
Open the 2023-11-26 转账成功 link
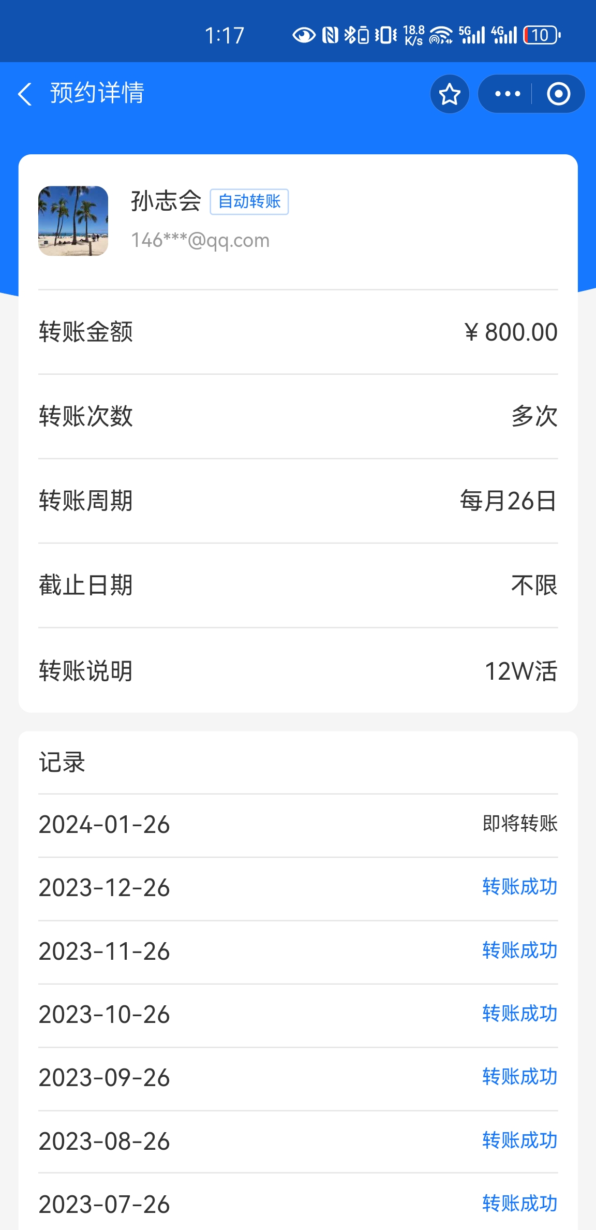pos(519,951)
